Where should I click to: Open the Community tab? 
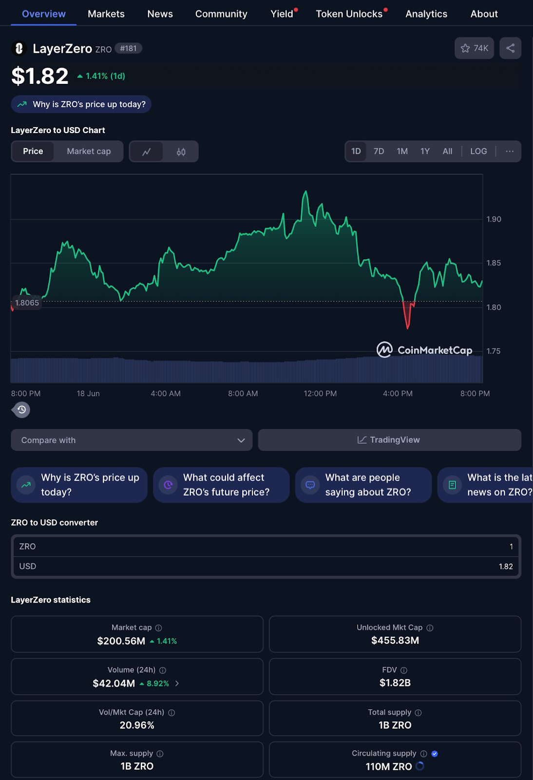tap(221, 14)
